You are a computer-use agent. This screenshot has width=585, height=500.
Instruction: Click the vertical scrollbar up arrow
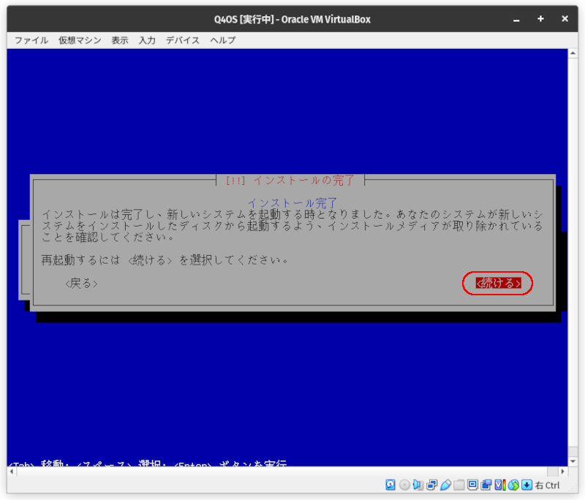pyautogui.click(x=573, y=53)
